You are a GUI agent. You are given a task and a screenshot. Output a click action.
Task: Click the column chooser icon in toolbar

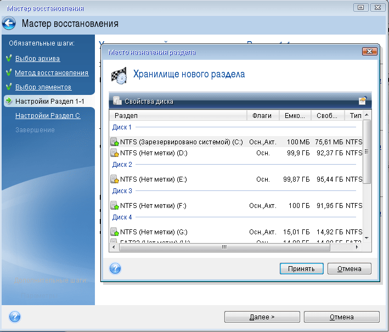pyautogui.click(x=362, y=101)
